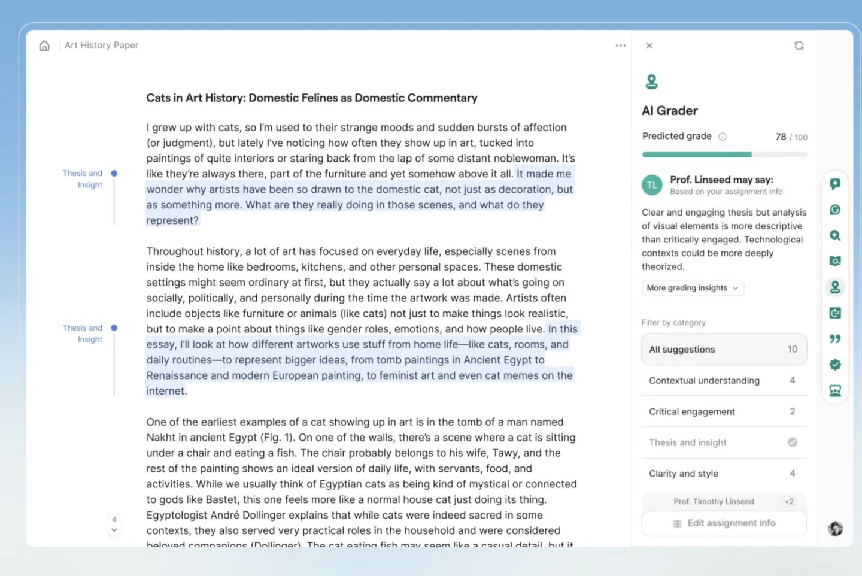Select the All suggestions category filter
The height and width of the screenshot is (576, 862).
click(724, 349)
